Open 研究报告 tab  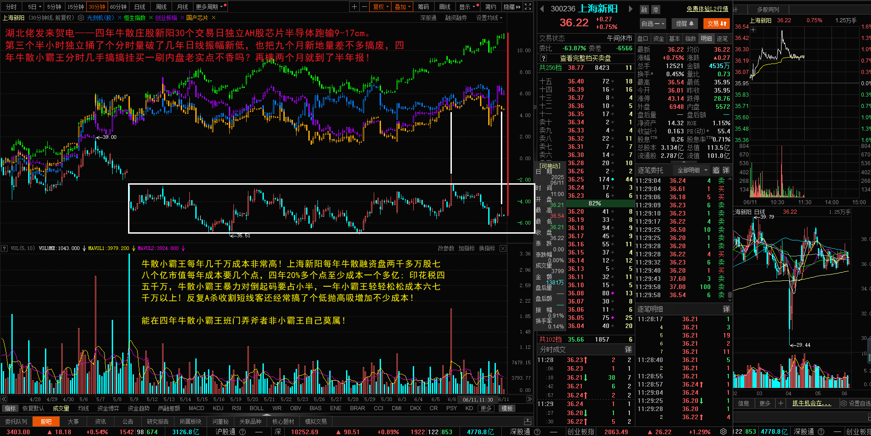tap(158, 421)
